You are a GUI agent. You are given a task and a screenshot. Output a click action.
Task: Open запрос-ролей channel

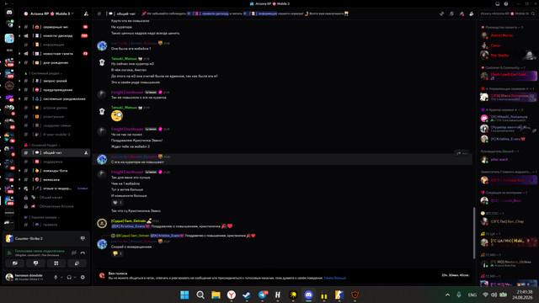tap(56, 81)
